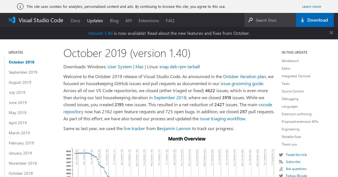This screenshot has height=177, width=338.
Task: Select March 2019 in updates sidebar
Action: [19, 133]
